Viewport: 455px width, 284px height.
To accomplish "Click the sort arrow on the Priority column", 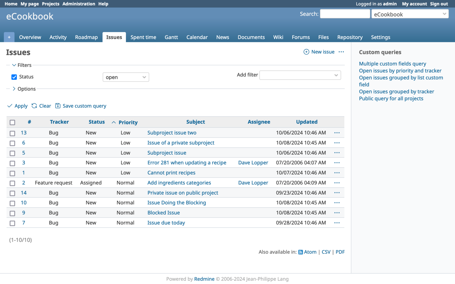I will [x=114, y=122].
